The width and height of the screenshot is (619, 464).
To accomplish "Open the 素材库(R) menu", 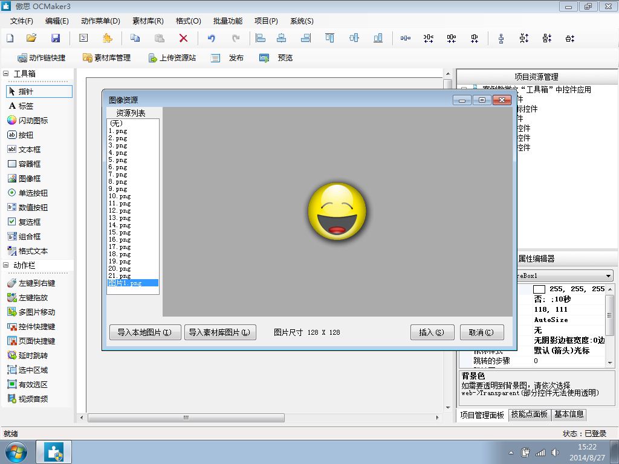I will coord(147,21).
